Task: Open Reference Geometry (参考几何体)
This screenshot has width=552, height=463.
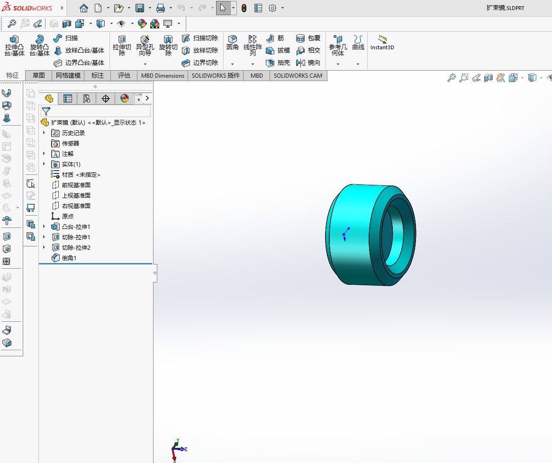Action: [x=338, y=45]
